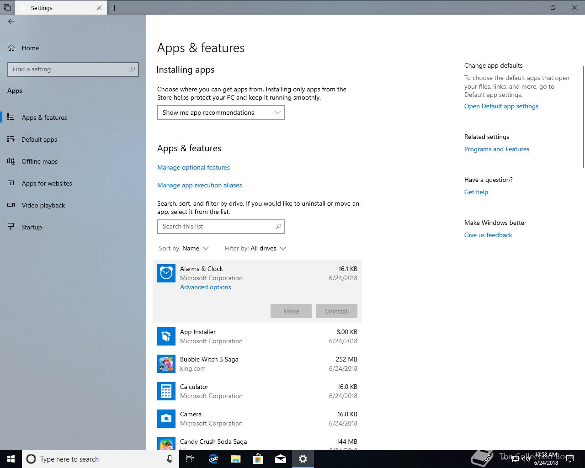
Task: Open the Home settings page
Action: click(x=30, y=48)
